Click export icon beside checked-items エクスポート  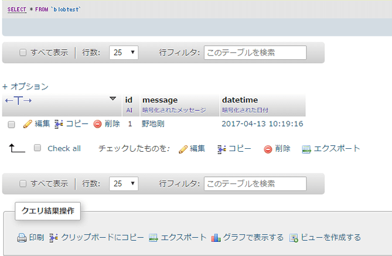(306, 149)
